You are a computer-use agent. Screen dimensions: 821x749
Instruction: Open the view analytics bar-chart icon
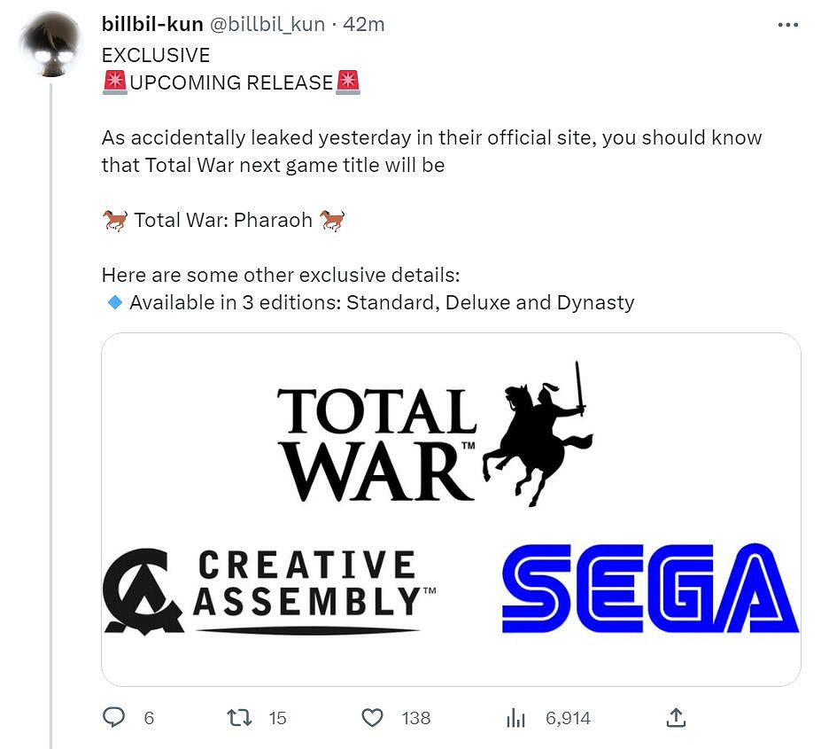click(515, 718)
